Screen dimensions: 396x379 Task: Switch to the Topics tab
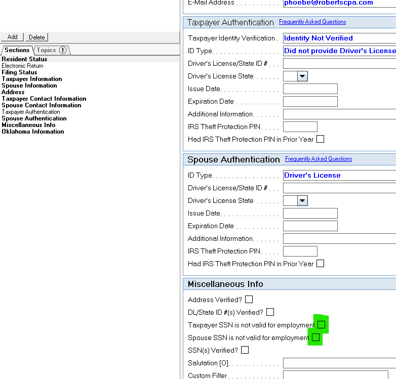point(52,50)
